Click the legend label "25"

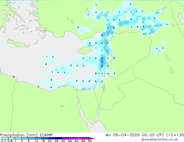[56, 141]
